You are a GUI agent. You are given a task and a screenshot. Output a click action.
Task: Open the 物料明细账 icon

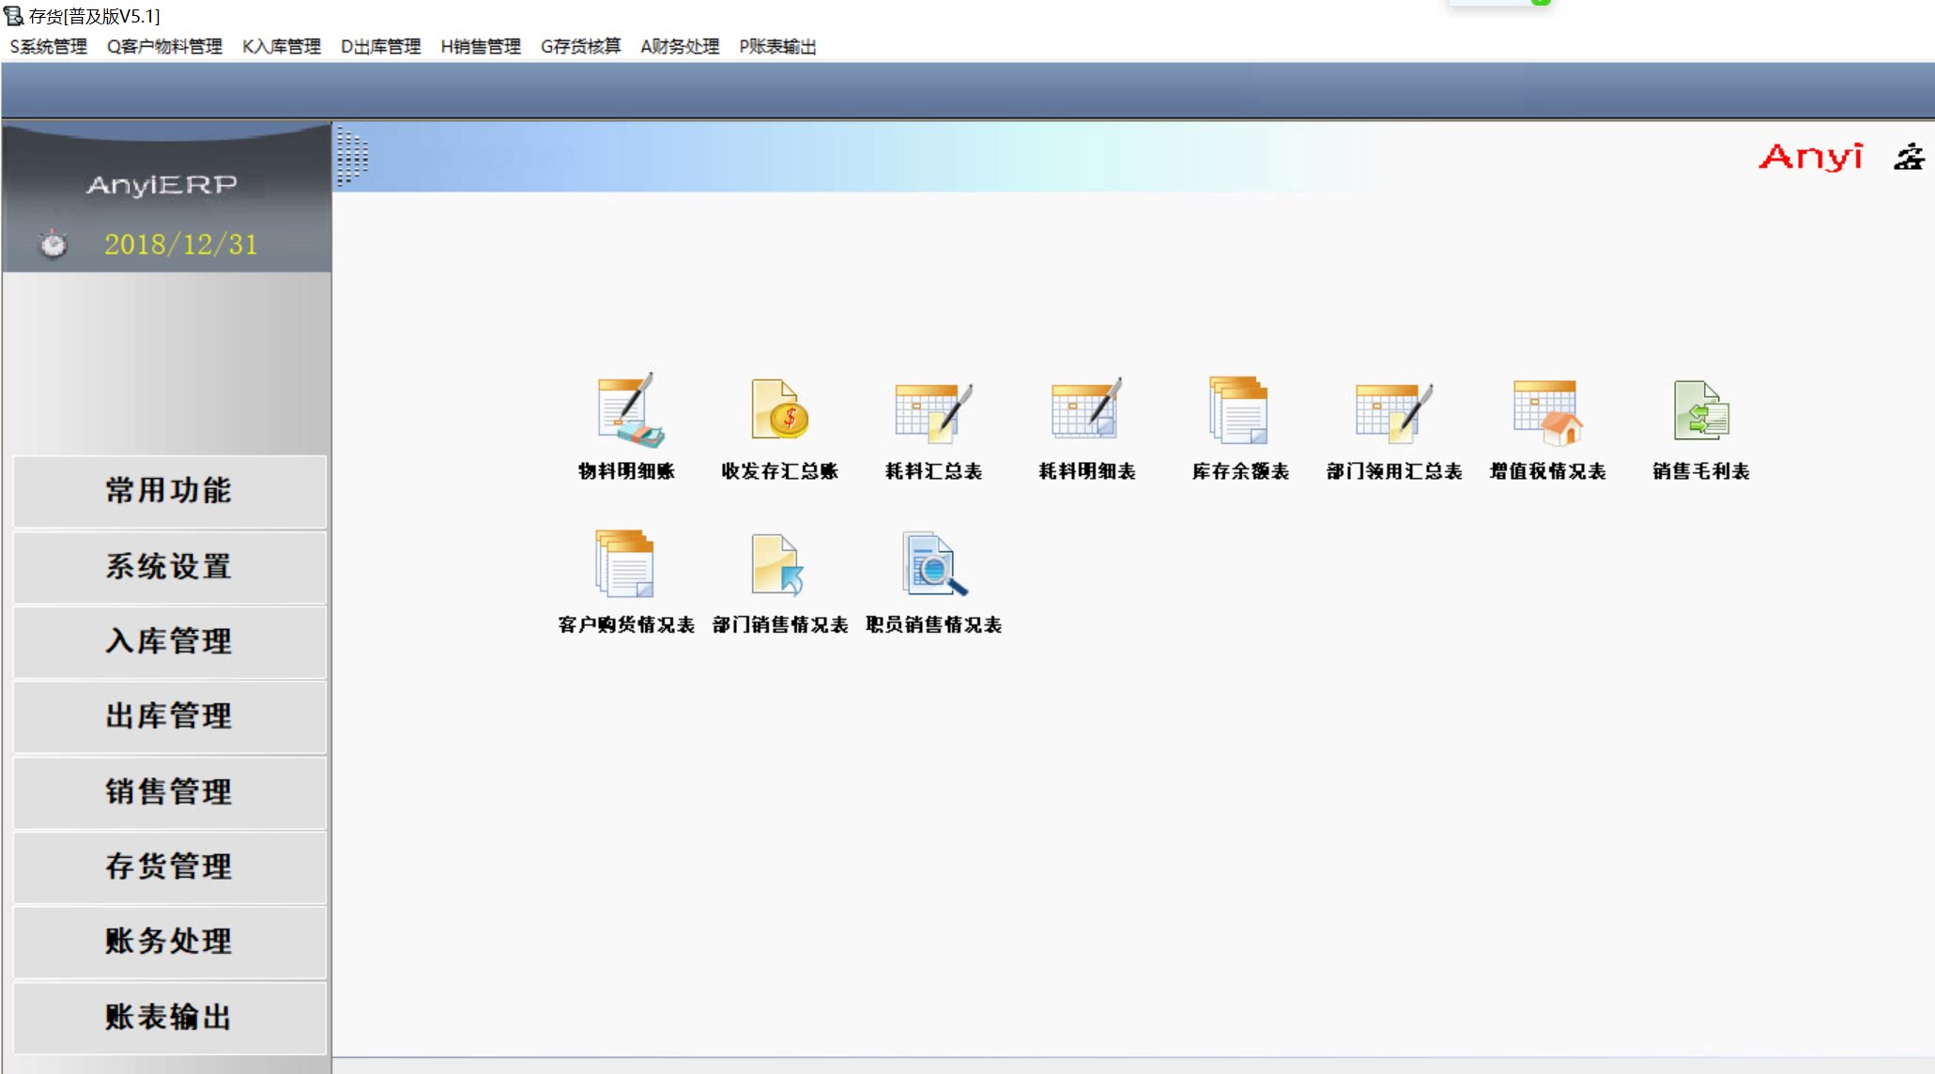coord(627,411)
